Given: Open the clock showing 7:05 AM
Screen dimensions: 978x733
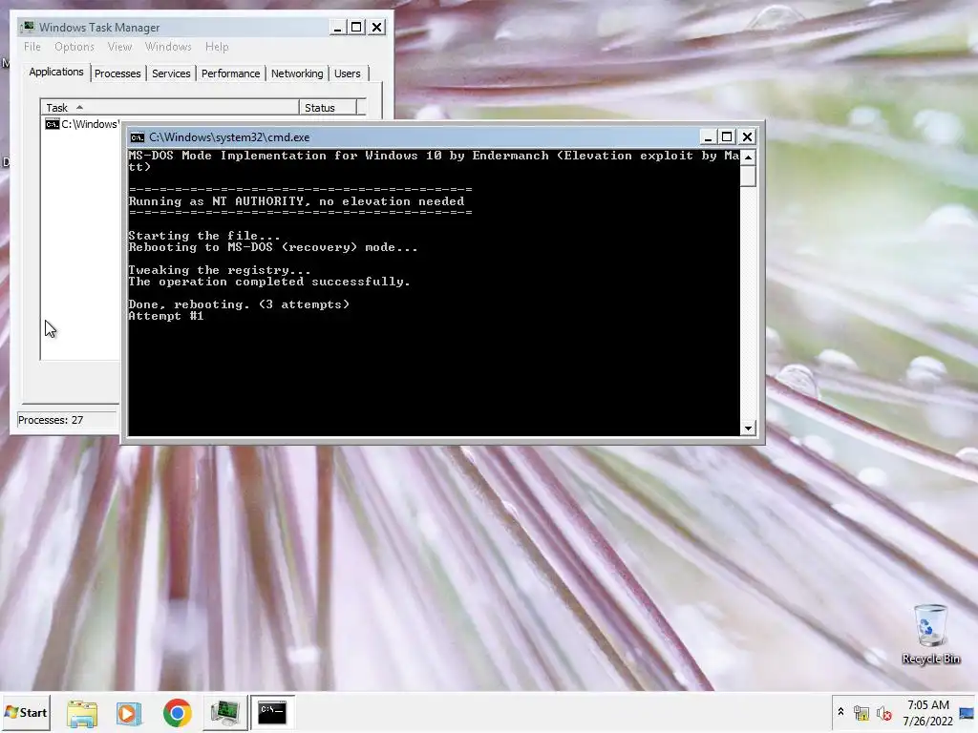Looking at the screenshot, I should [928, 712].
